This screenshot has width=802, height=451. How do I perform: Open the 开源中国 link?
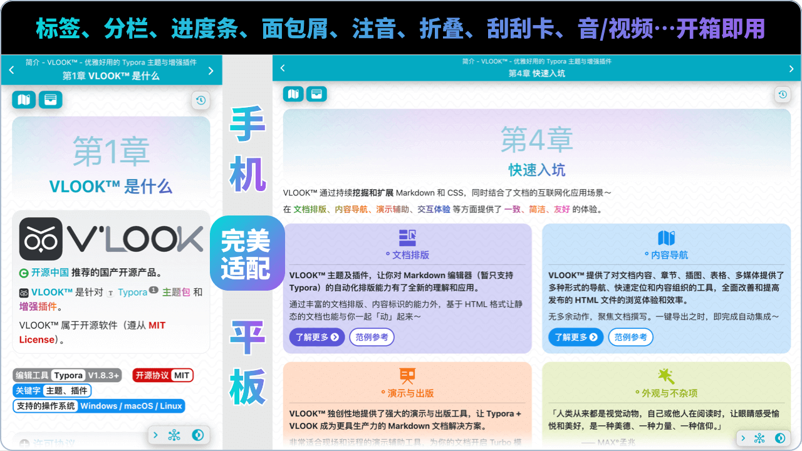pos(50,272)
